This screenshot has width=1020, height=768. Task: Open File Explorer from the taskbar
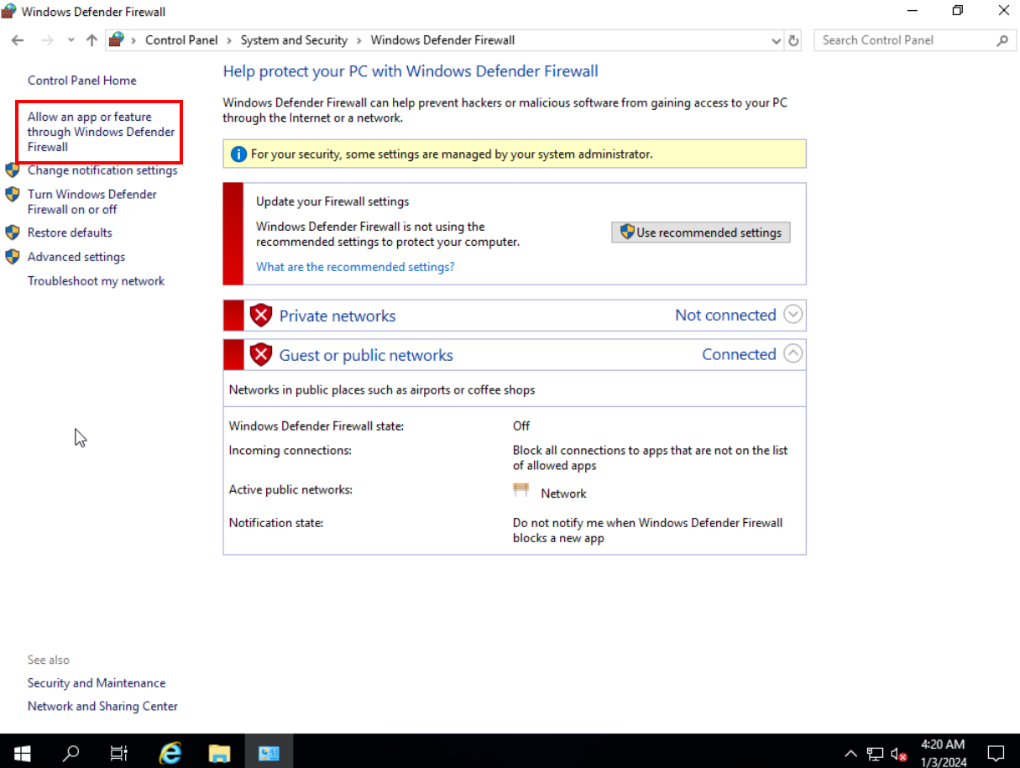click(219, 752)
